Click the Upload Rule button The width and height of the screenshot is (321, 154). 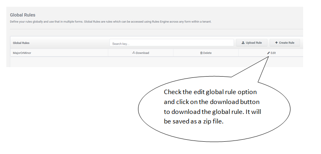(x=252, y=42)
